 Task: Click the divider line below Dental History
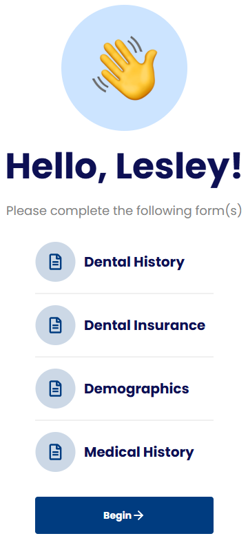[x=124, y=293]
